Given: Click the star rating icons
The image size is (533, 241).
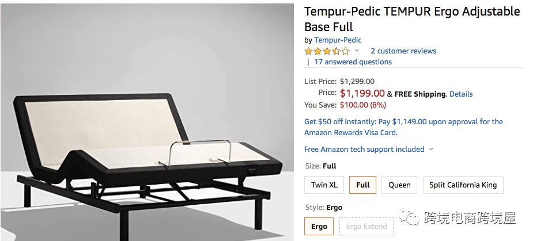Looking at the screenshot, I should pos(327,51).
